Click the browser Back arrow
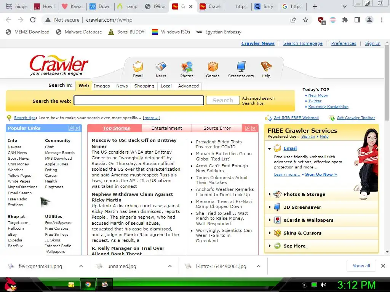390x292 pixels. (8, 20)
